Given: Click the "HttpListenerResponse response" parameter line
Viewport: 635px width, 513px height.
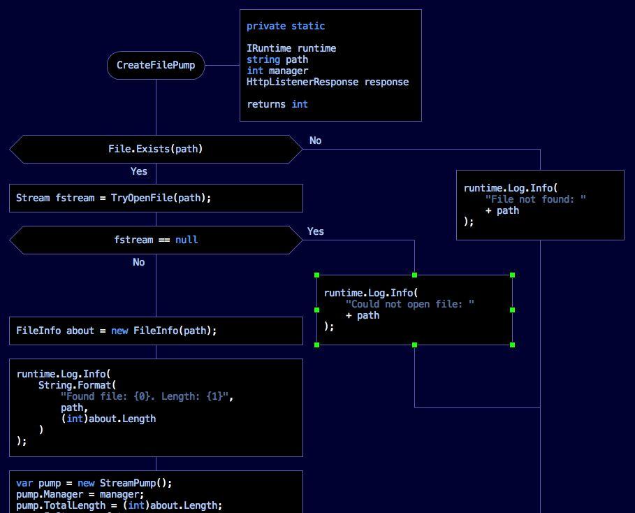Looking at the screenshot, I should pyautogui.click(x=328, y=82).
